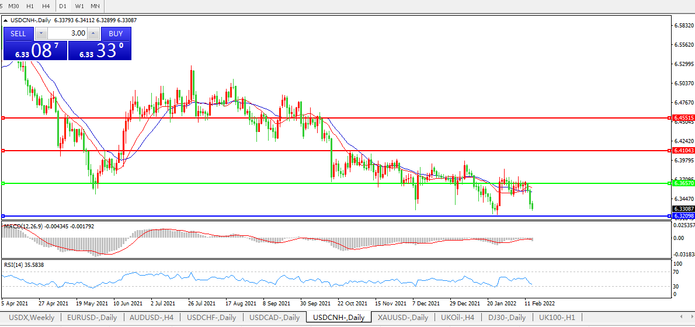This screenshot has width=695, height=327.
Task: Click the BUY button
Action: click(x=116, y=34)
